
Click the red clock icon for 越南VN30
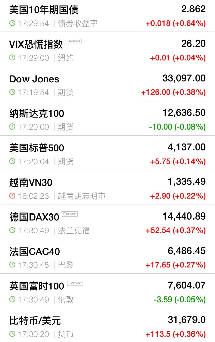tap(12, 196)
